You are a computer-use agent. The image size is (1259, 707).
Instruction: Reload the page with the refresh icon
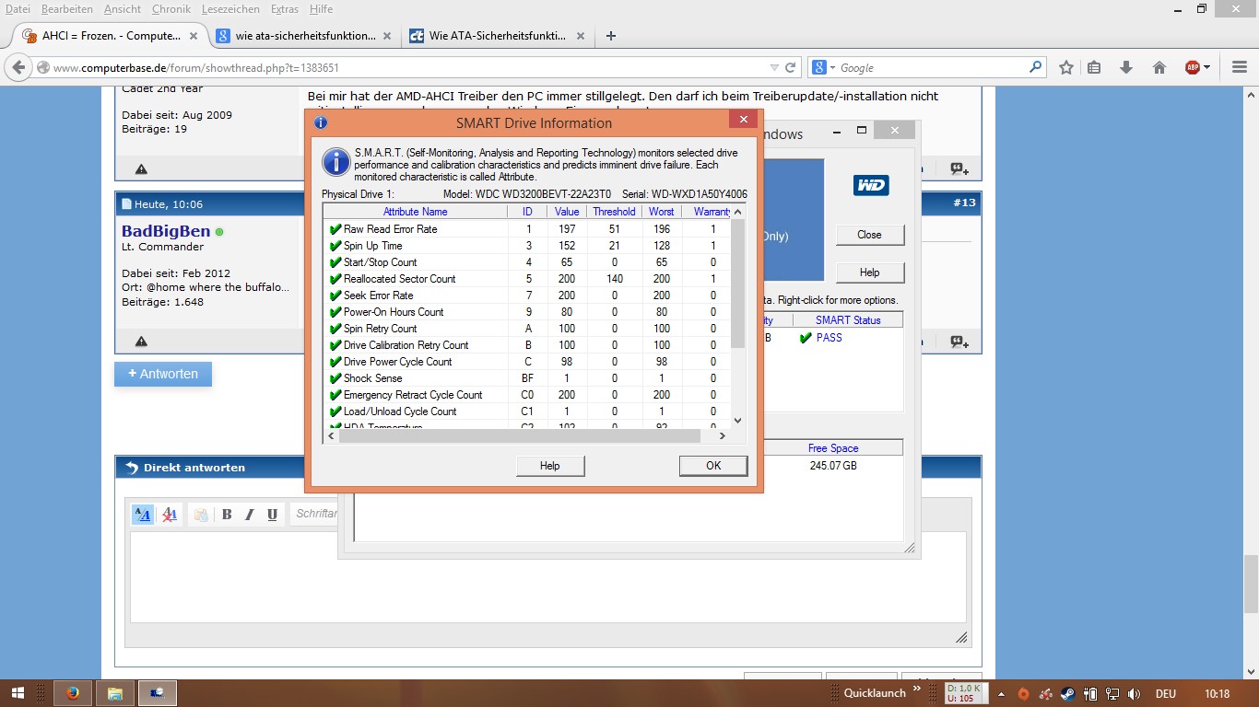[x=790, y=67]
